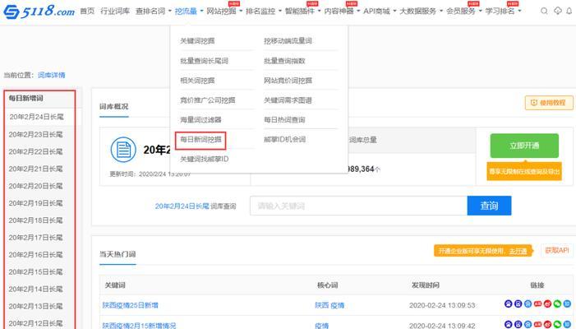Open green WeChat icon for 陕西疫情25日新增
This screenshot has height=329, width=576.
(557, 304)
